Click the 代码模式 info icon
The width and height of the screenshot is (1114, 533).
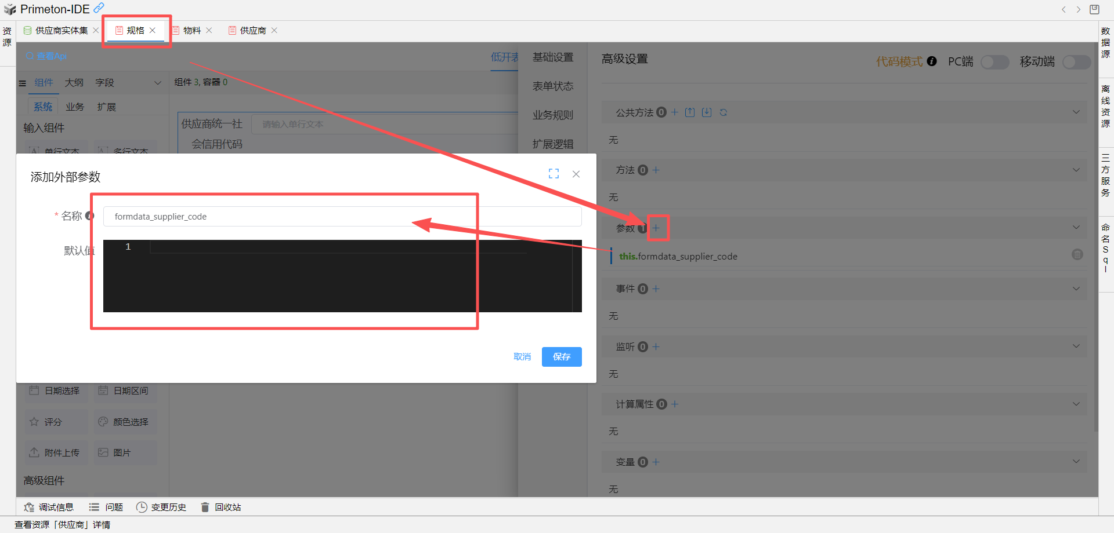(x=932, y=61)
